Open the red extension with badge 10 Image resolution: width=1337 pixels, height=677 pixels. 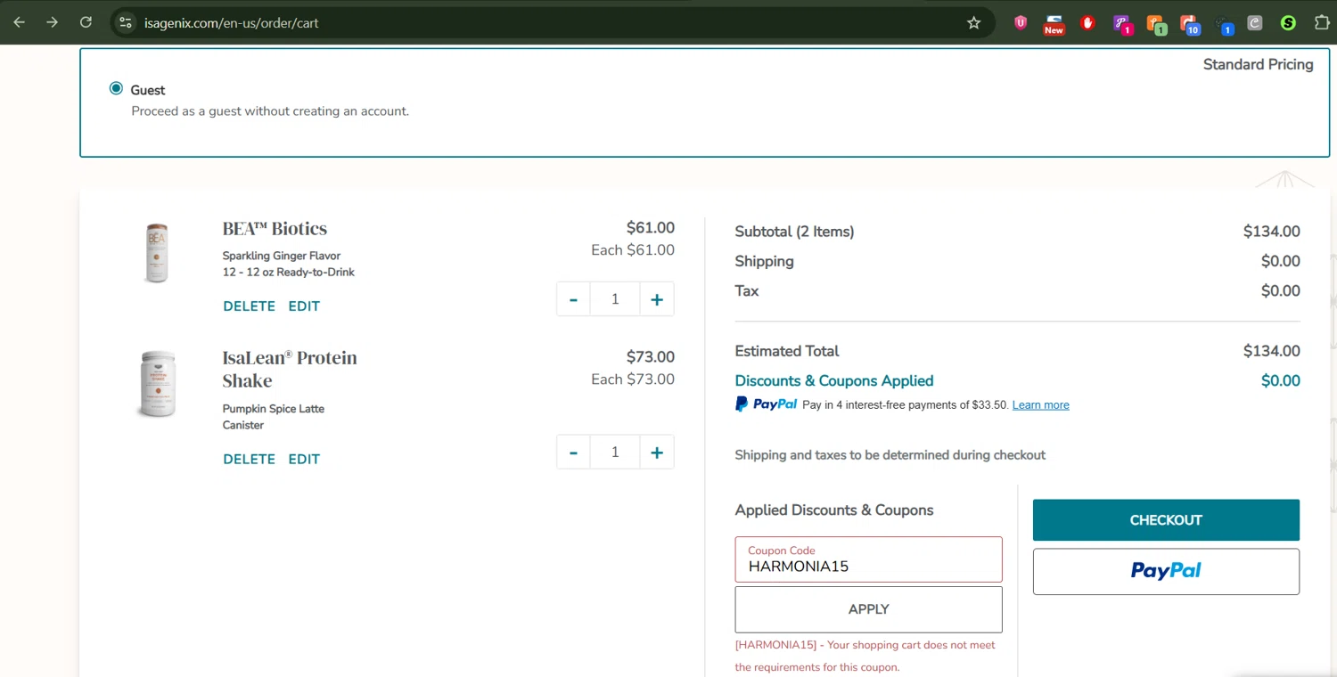tap(1189, 24)
